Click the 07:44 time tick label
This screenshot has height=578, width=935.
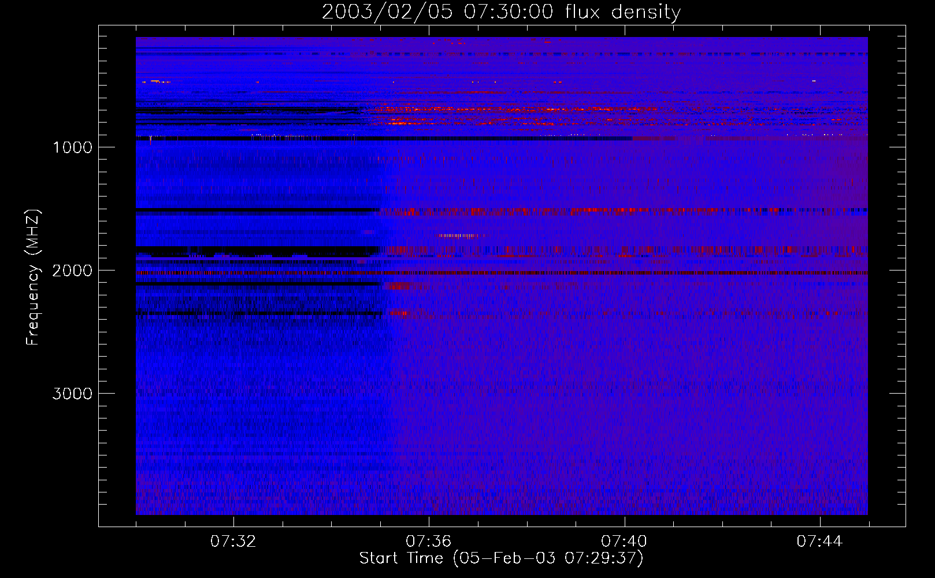pyautogui.click(x=819, y=542)
